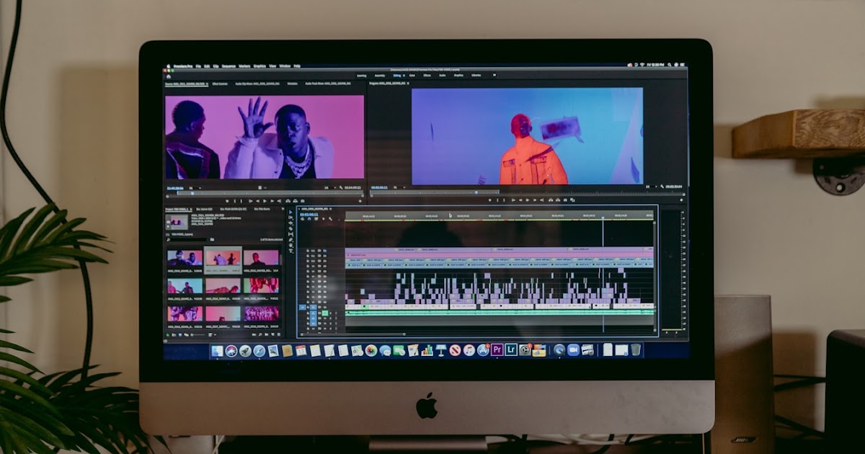
Task: Click New Item icon in Project panel
Action: coord(272,334)
